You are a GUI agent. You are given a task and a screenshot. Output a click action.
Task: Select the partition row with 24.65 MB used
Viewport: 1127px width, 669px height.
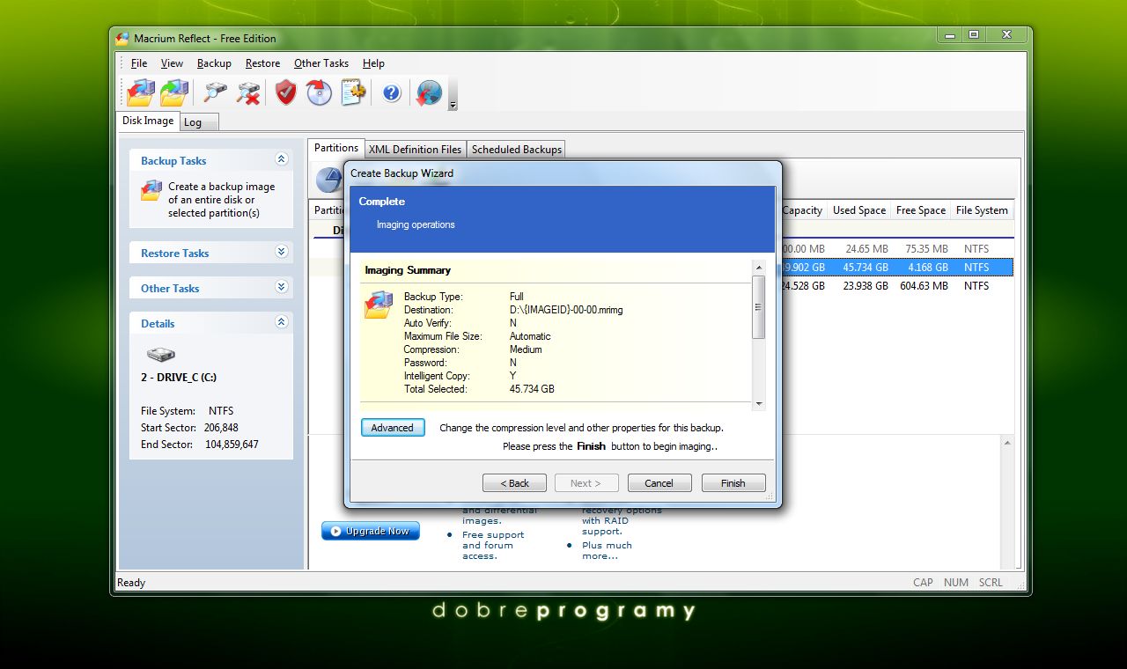pos(896,249)
